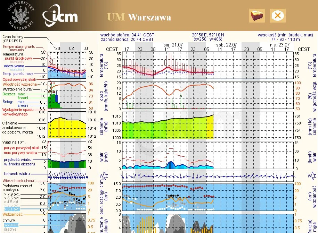Click the main wind speed chart
The width and height of the screenshot is (318, 233).
coord(208,155)
